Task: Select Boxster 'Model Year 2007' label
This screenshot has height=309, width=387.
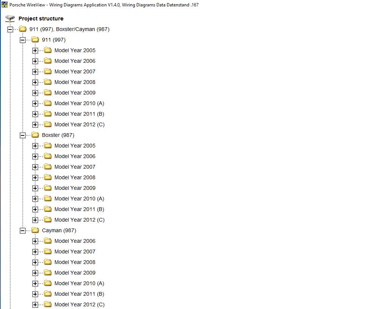Action: (x=75, y=167)
